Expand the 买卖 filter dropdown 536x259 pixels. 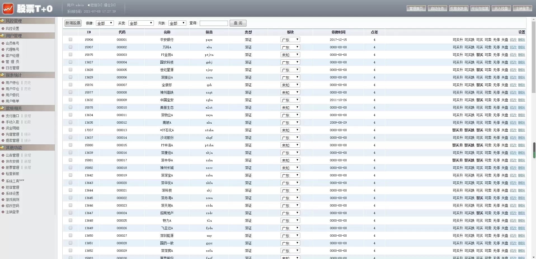coord(141,23)
